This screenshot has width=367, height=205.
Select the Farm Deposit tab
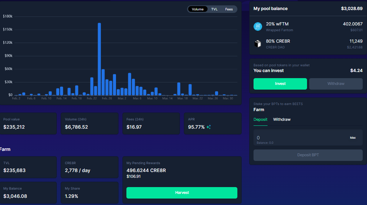[x=260, y=119]
